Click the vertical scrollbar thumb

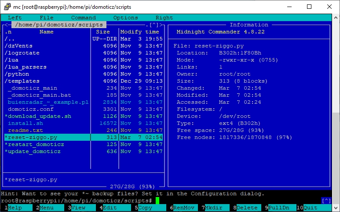click(336, 158)
